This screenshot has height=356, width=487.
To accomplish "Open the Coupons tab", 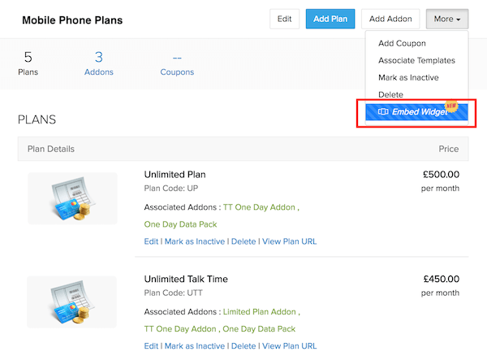I will click(x=176, y=63).
